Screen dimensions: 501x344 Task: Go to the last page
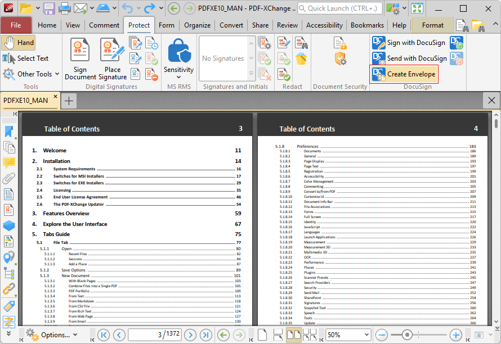[x=206, y=335]
